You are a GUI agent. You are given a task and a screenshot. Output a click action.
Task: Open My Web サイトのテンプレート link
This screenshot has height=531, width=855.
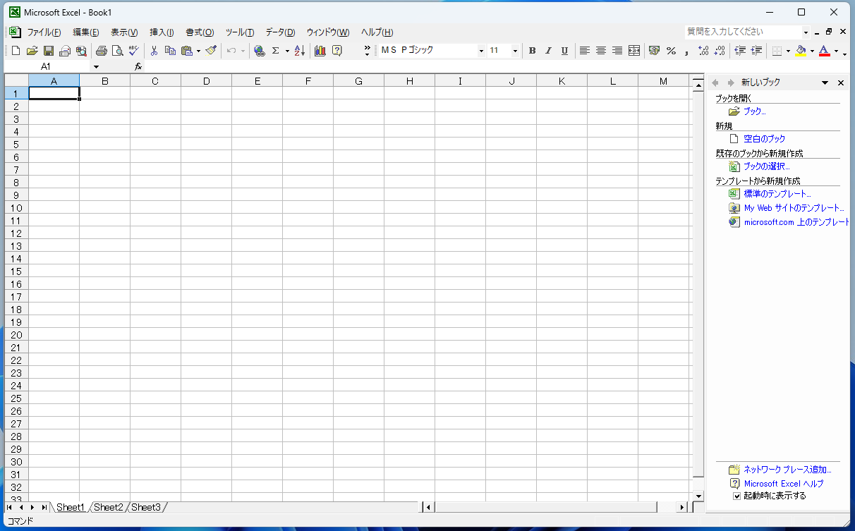click(x=794, y=208)
